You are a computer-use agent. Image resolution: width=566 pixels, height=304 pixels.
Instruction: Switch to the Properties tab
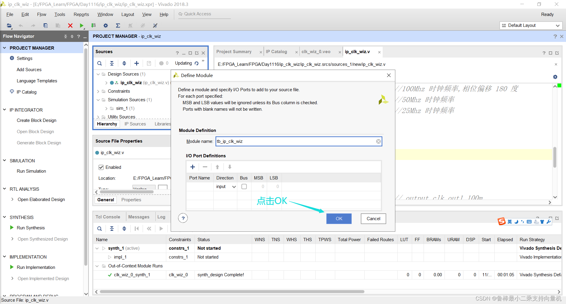click(131, 200)
